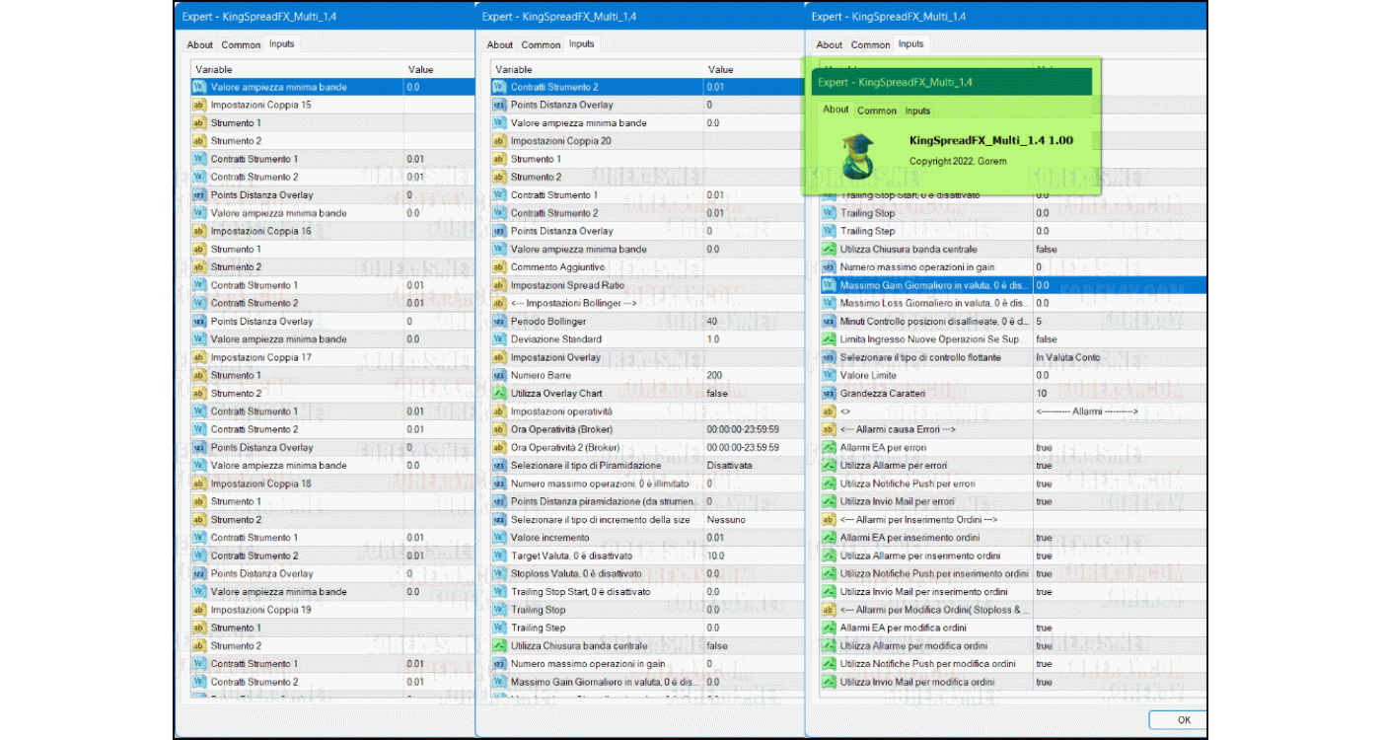Click the value icon beside Contratti Strumento 2
This screenshot has width=1381, height=740.
coord(497,86)
